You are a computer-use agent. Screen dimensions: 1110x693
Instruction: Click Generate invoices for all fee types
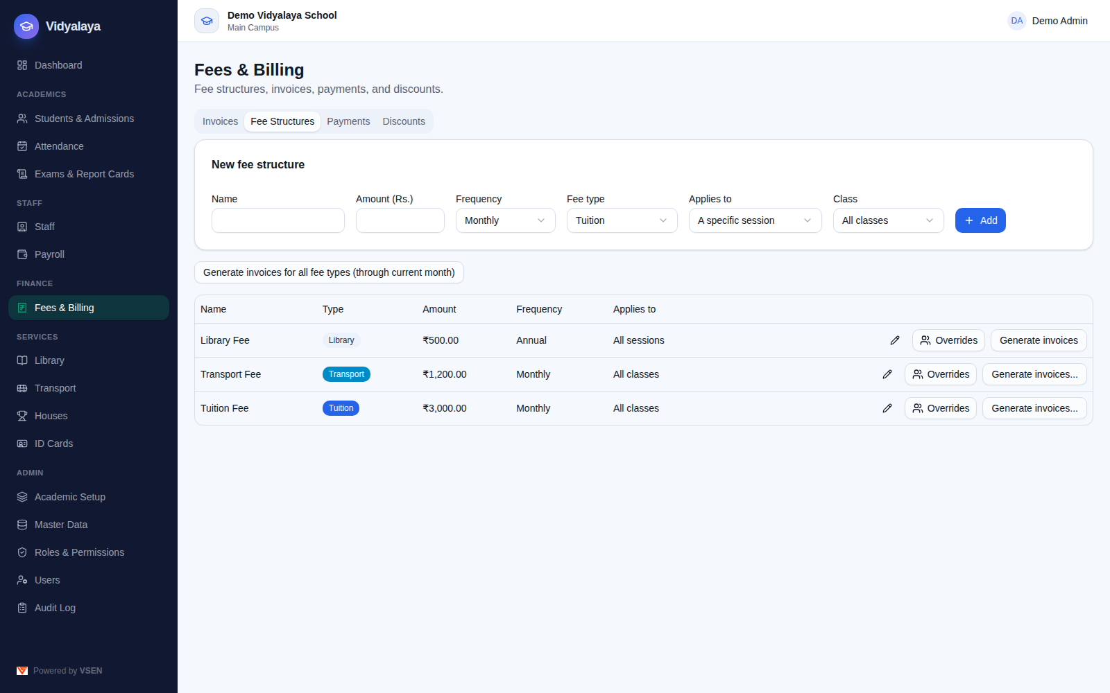(x=329, y=272)
